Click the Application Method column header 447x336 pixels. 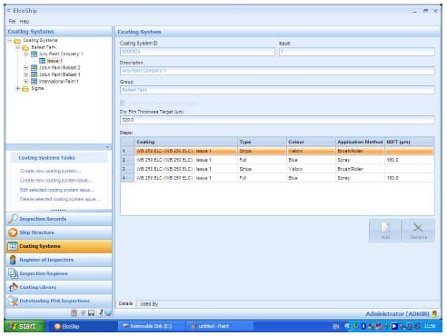coord(360,142)
